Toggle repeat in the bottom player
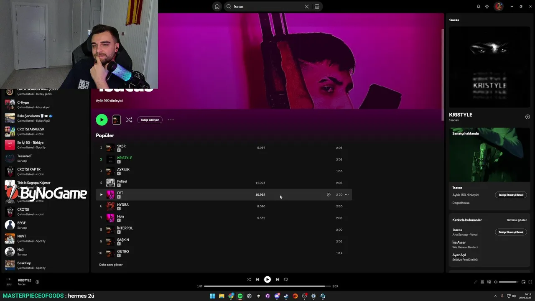This screenshot has width=535, height=301. click(x=286, y=280)
